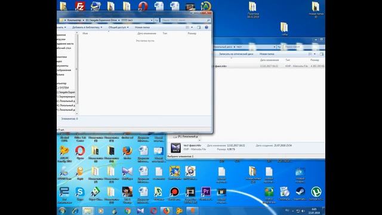Sort by Размер column in front window

pos(192,33)
